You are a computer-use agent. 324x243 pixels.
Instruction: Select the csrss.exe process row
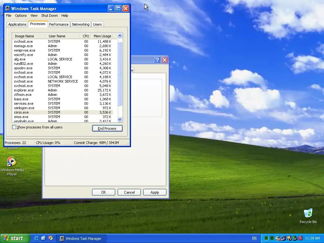pyautogui.click(x=63, y=112)
